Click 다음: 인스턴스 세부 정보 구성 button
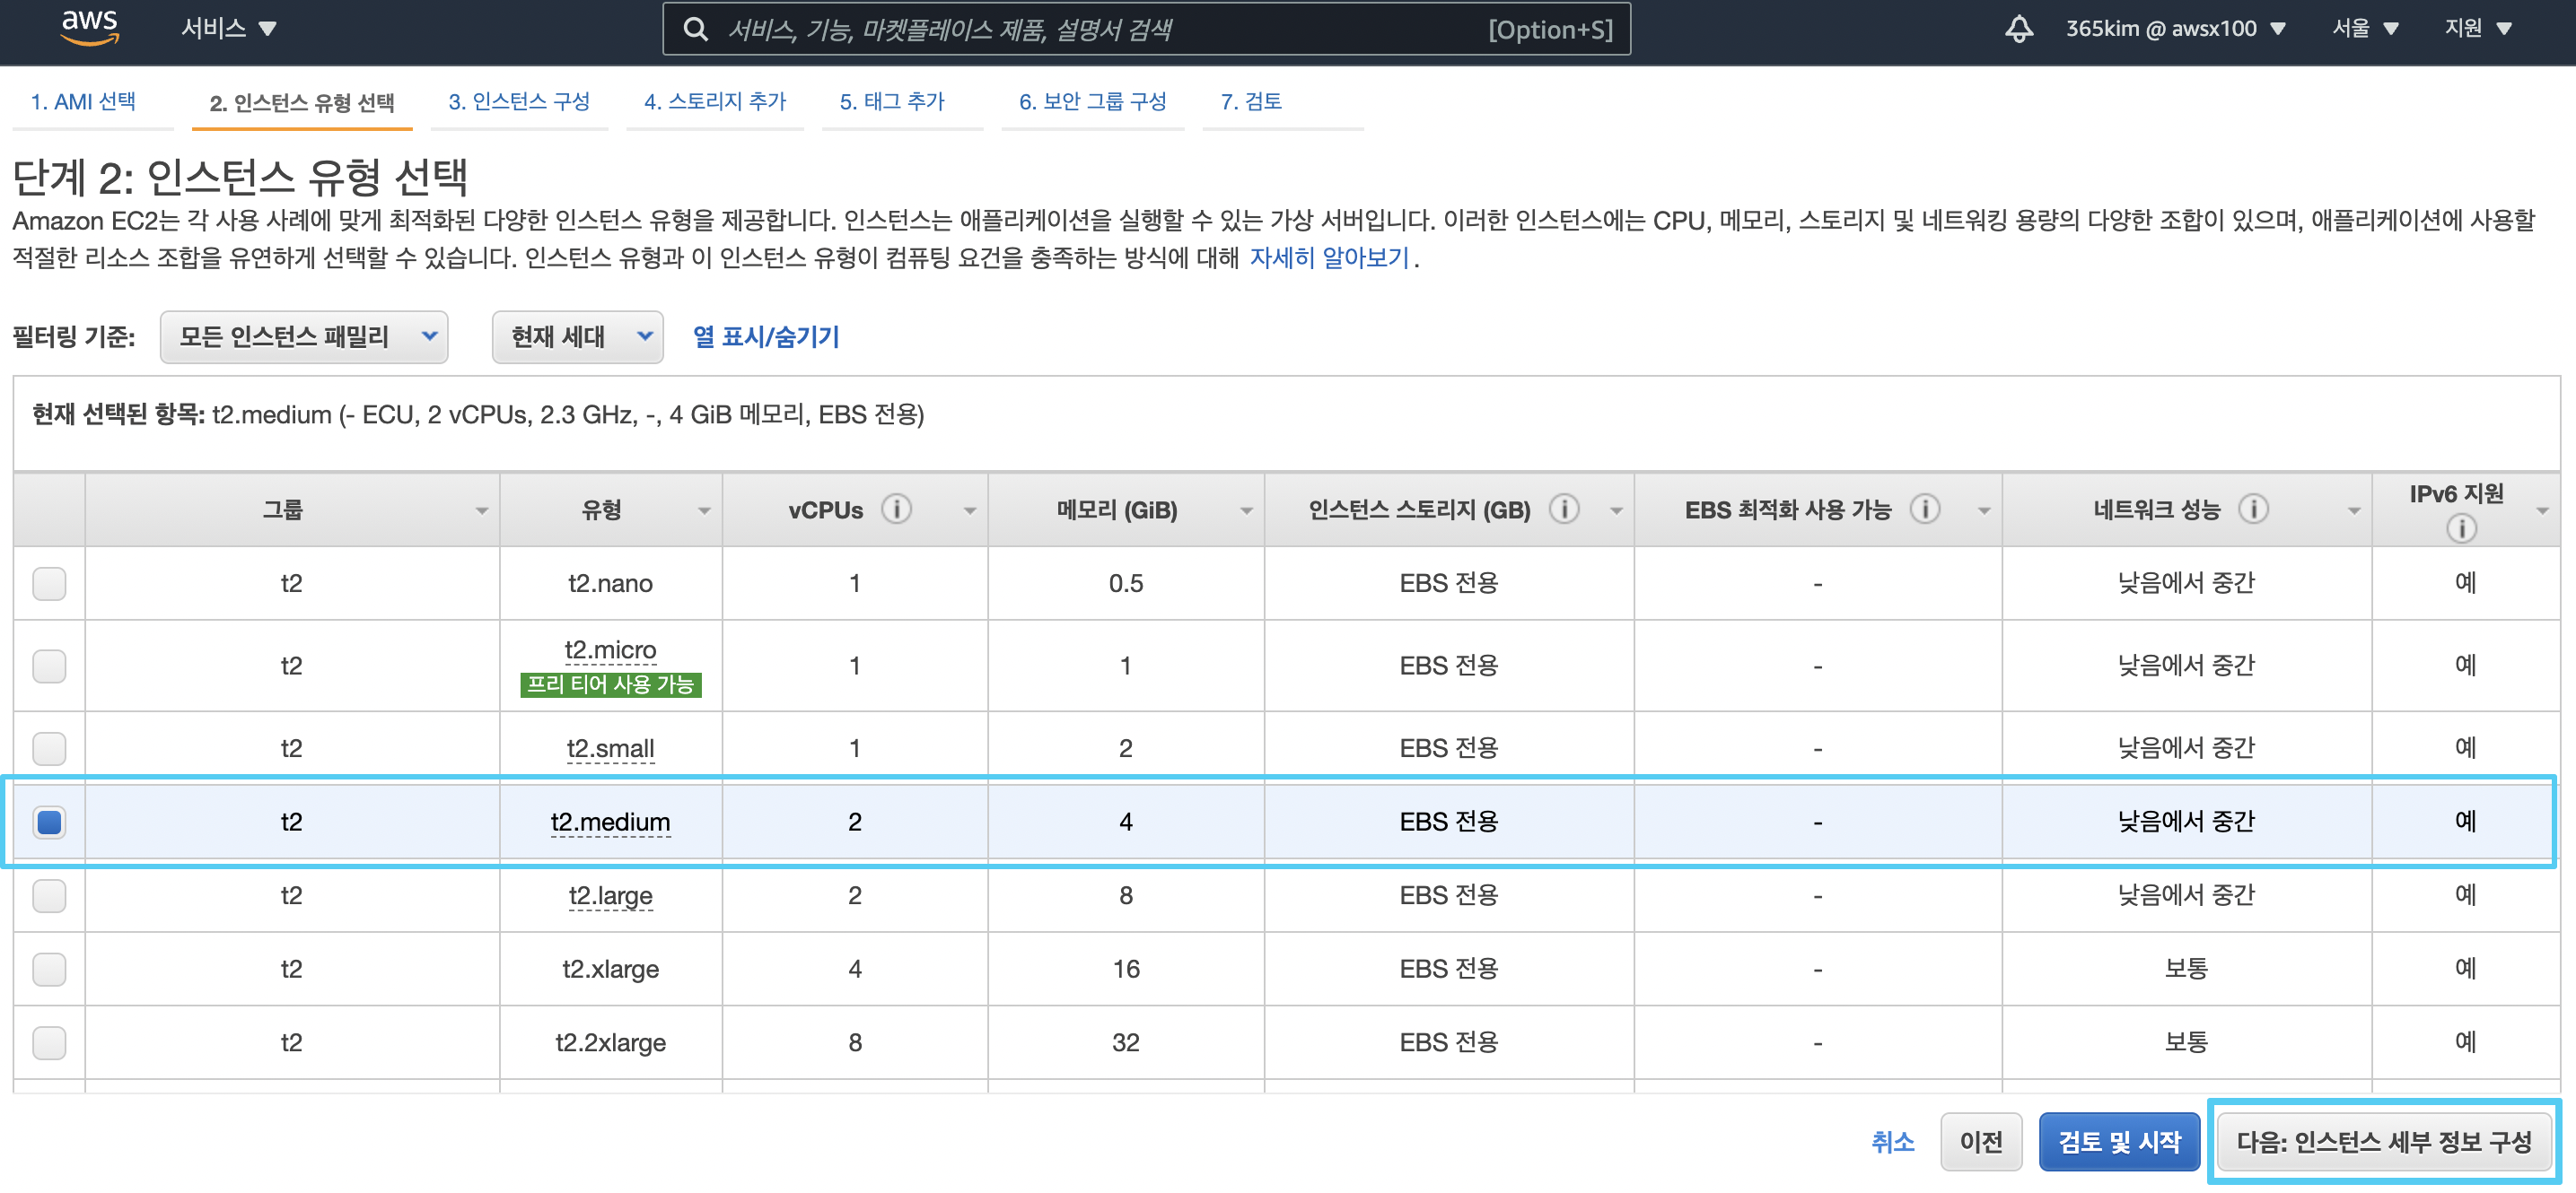The image size is (2576, 1193). tap(2383, 1141)
